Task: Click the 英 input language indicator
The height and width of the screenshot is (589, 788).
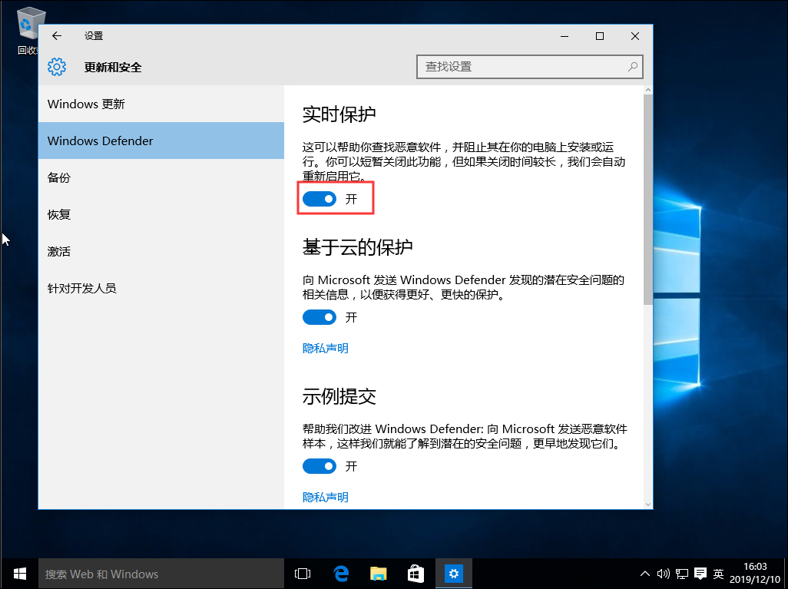Action: [718, 574]
